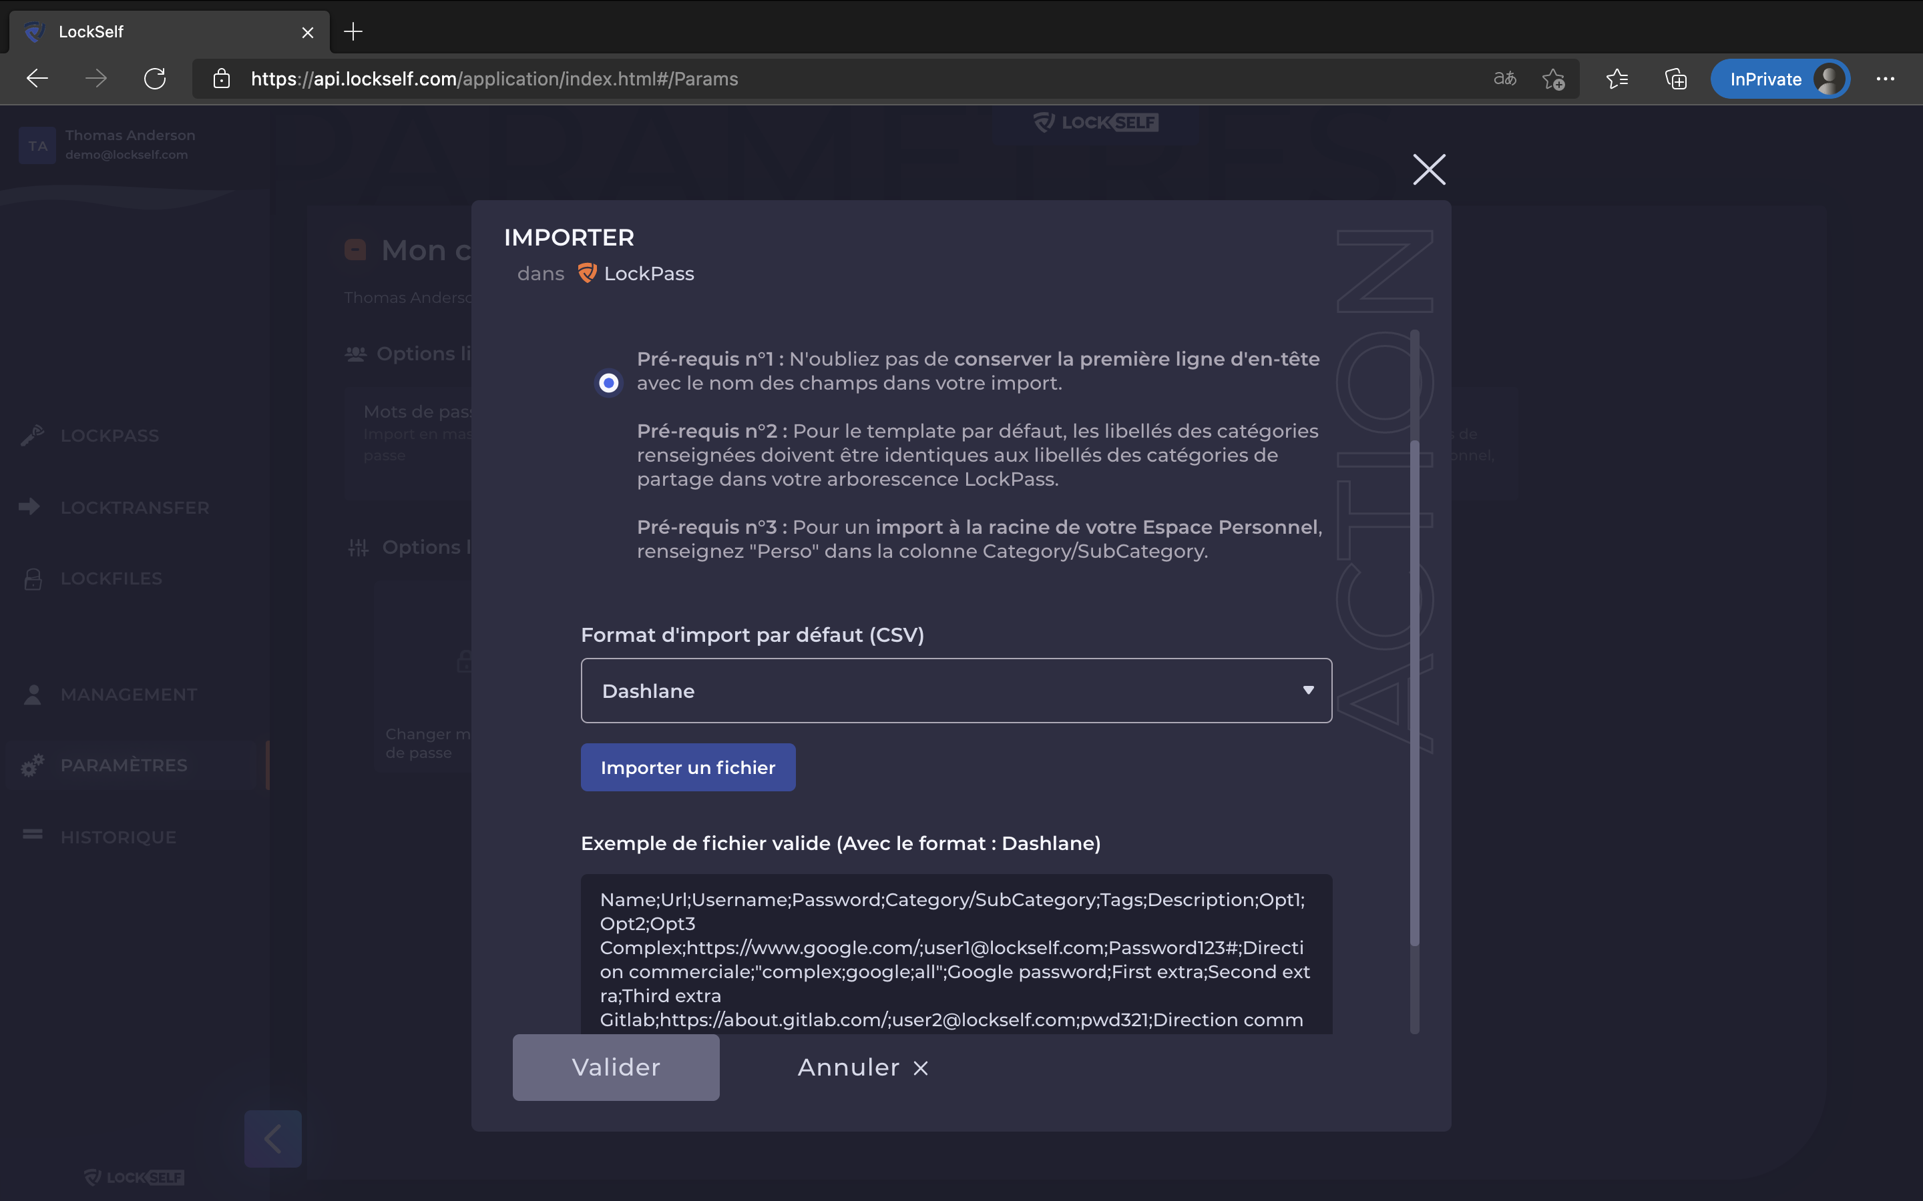Viewport: 1923px width, 1201px height.
Task: Click the dialog's vertical scrollbar
Action: point(1414,683)
